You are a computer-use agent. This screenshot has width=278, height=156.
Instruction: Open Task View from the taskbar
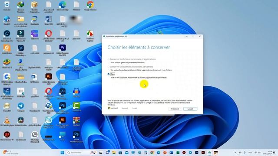(100, 153)
